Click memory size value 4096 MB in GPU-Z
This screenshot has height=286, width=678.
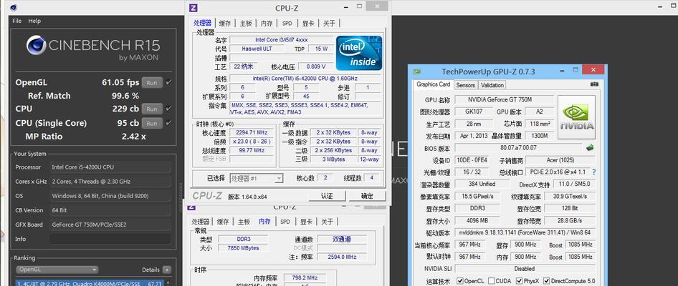pos(477,221)
